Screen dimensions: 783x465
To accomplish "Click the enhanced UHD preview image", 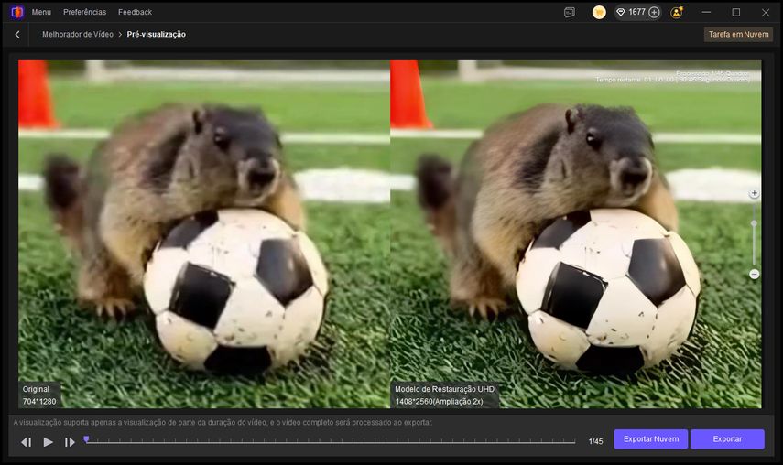I will 576,234.
